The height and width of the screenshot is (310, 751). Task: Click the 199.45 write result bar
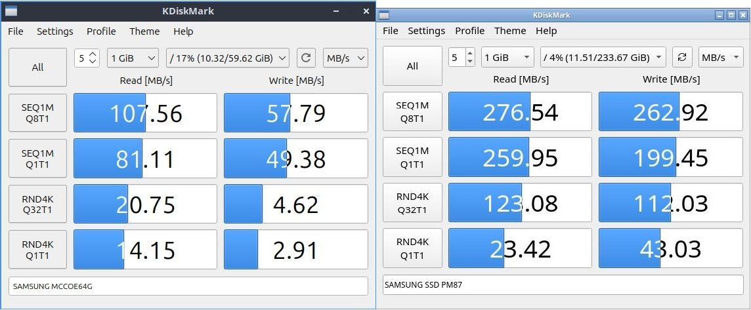pos(671,157)
